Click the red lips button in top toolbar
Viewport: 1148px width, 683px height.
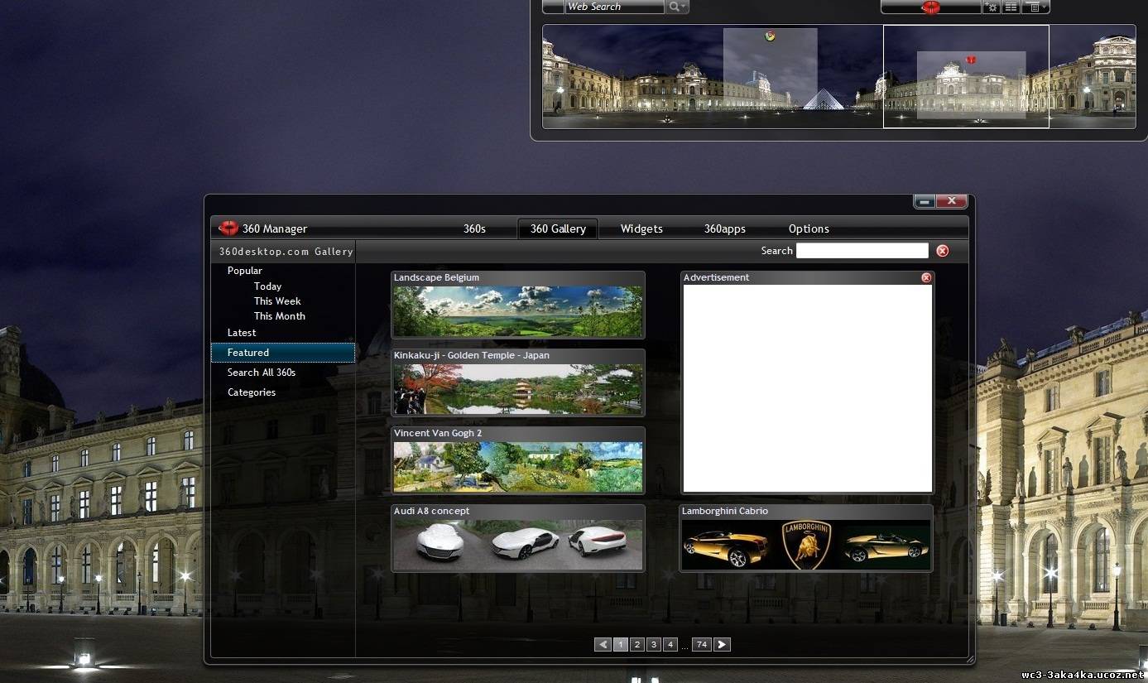pyautogui.click(x=931, y=7)
